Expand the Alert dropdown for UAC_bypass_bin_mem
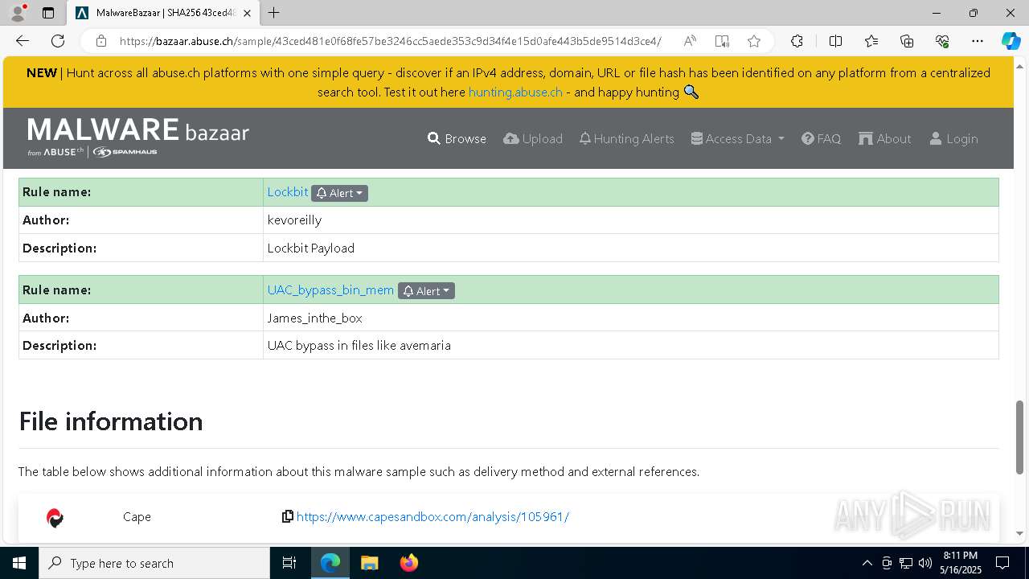Screen dimensions: 1029x579 [x=426, y=290]
